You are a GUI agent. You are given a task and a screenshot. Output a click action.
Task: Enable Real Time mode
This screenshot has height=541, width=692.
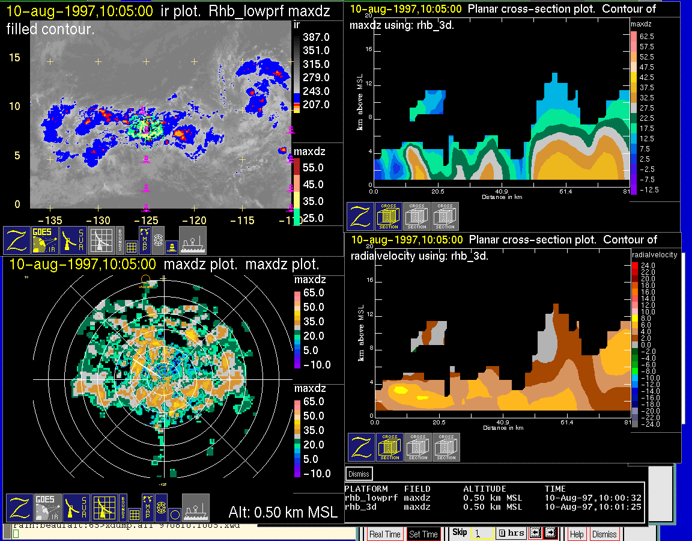(384, 534)
